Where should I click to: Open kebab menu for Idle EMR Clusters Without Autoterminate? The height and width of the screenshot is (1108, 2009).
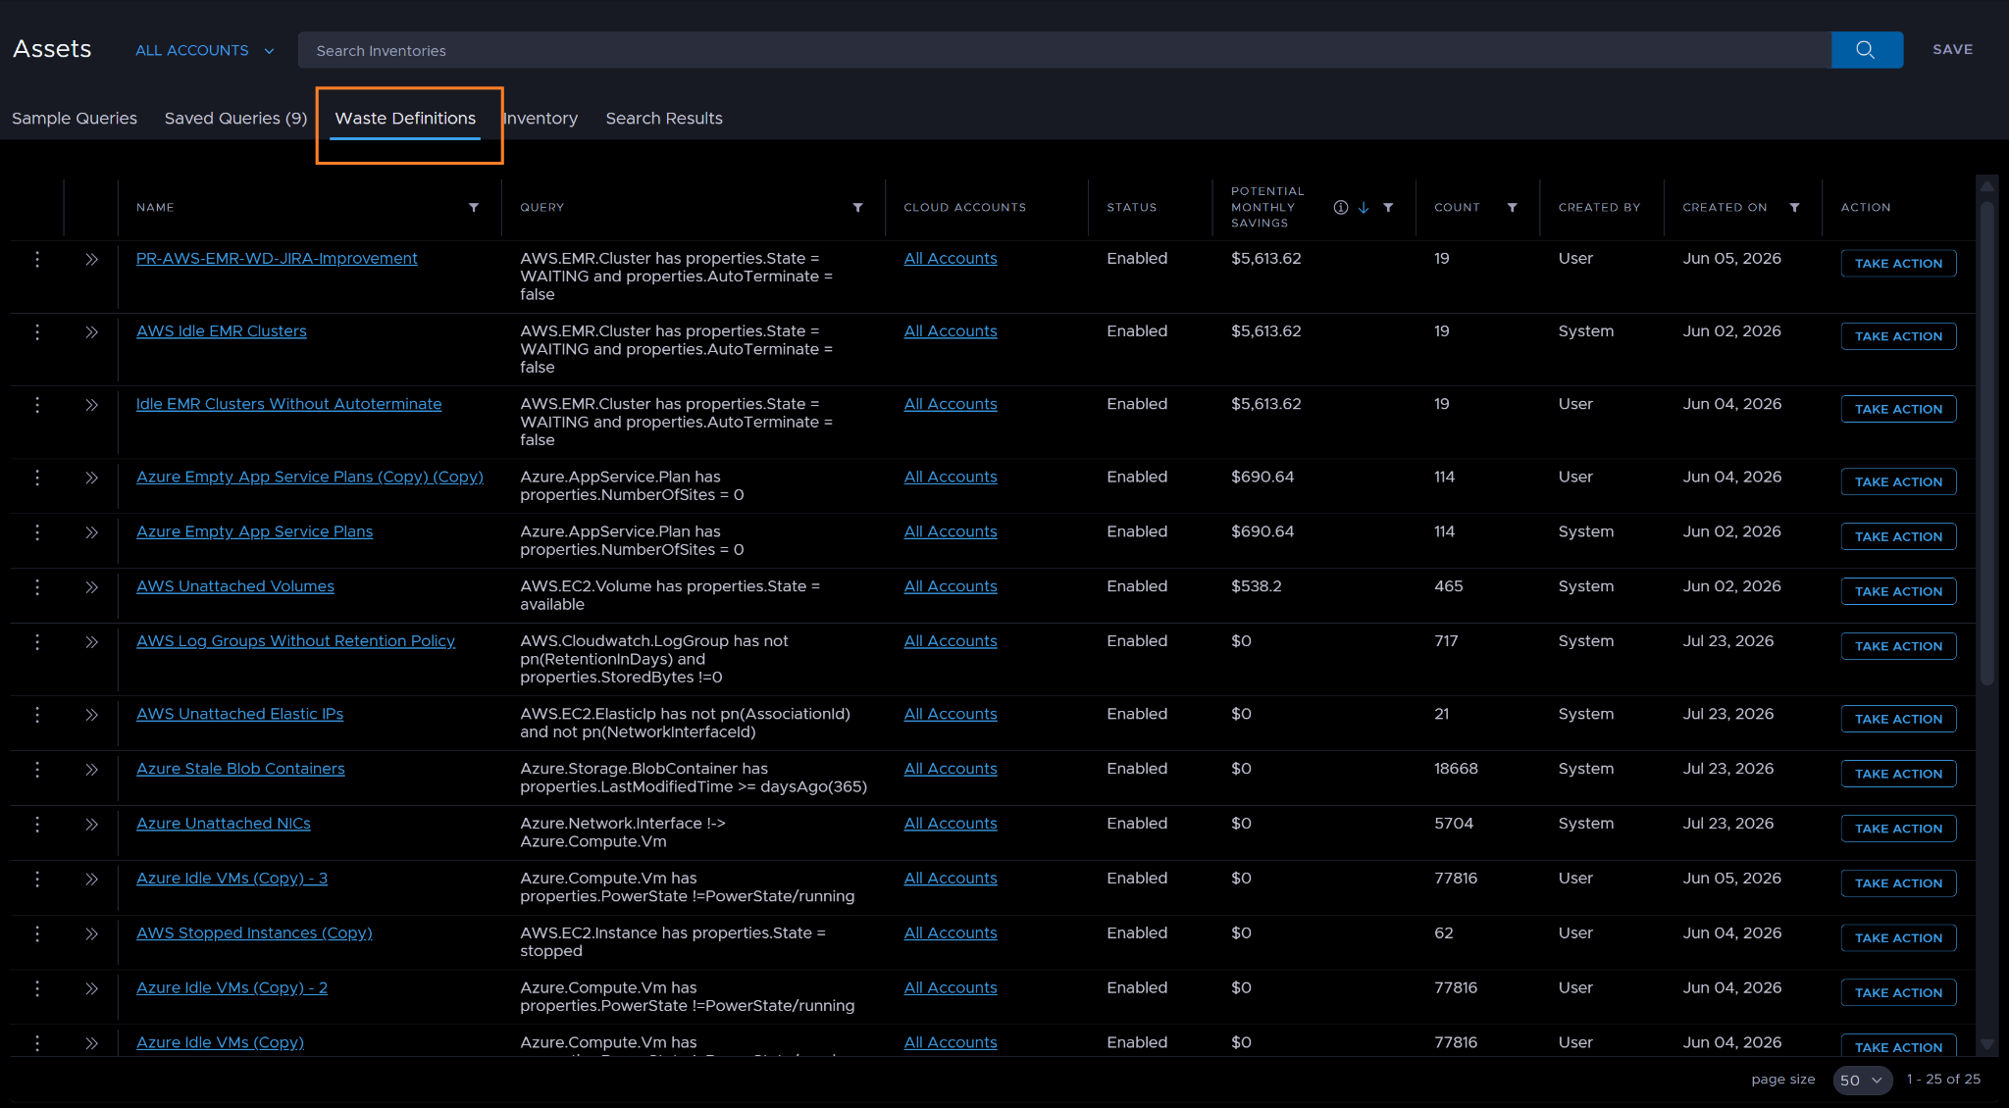37,404
